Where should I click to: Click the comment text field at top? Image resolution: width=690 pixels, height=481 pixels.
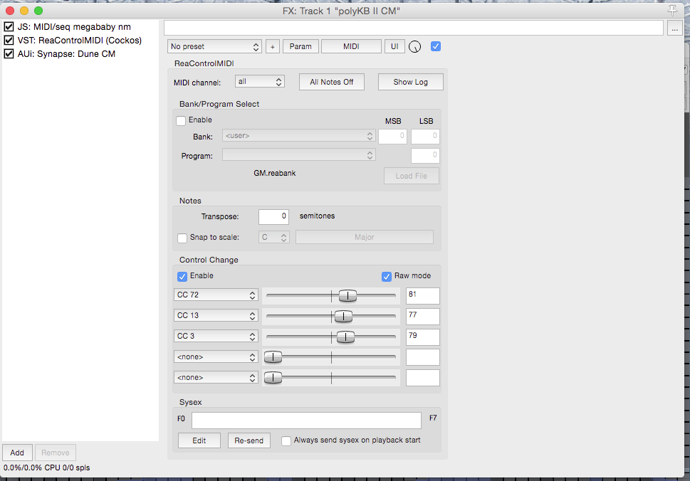[x=414, y=28]
